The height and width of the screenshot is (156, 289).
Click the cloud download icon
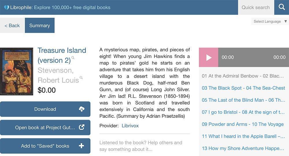pos(81,109)
